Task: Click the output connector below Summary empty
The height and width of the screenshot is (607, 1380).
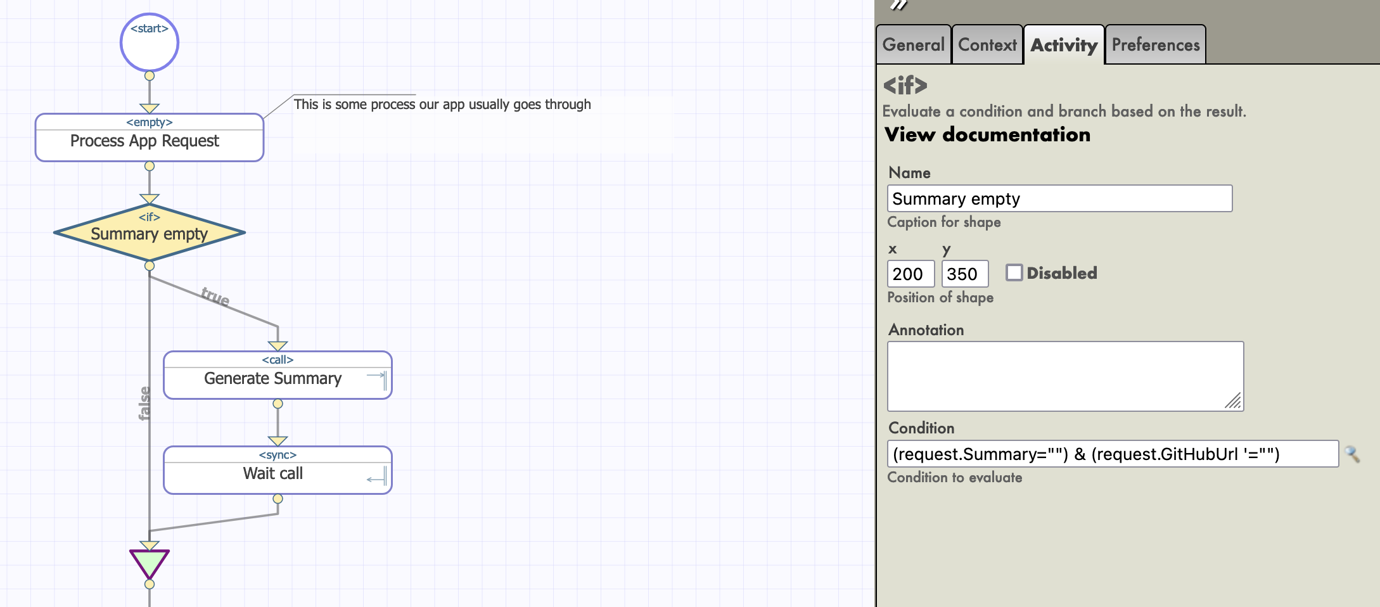Action: 150,266
